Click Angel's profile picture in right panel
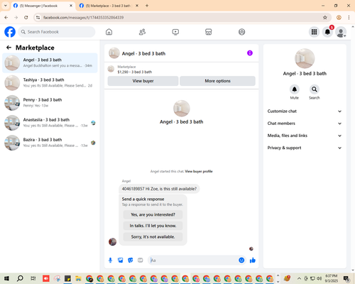Viewport: 355px width, 284px height. (305, 58)
